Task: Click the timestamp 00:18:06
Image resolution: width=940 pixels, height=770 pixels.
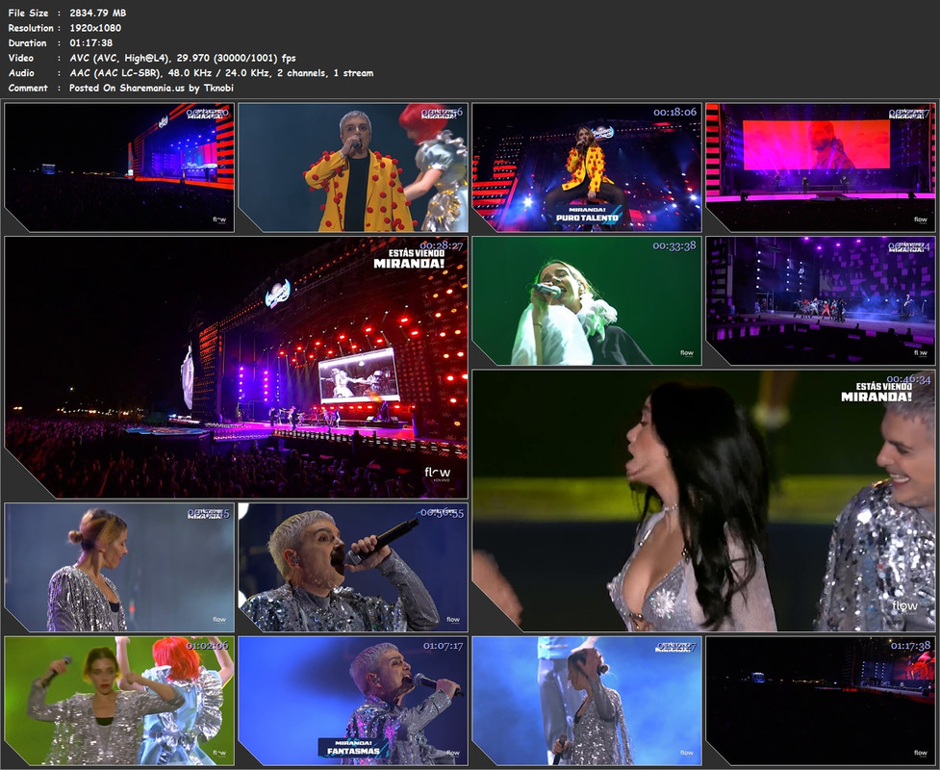Action: click(675, 113)
